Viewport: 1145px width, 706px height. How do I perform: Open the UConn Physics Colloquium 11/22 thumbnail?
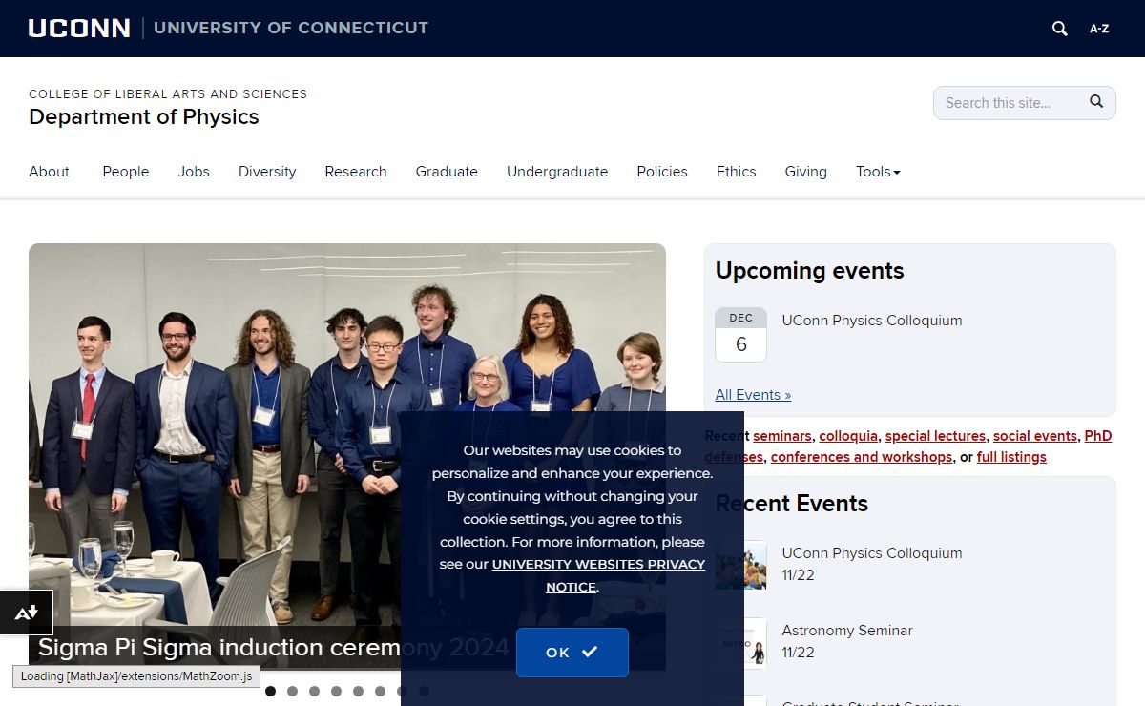point(741,565)
